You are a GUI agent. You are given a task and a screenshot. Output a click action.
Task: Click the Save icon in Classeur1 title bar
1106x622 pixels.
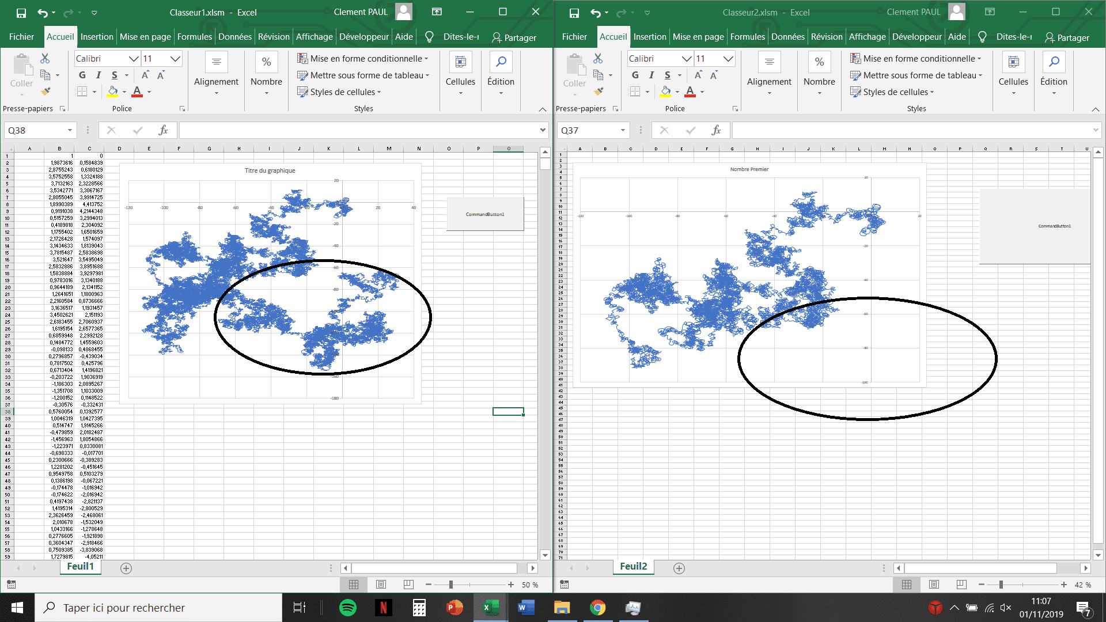(21, 13)
